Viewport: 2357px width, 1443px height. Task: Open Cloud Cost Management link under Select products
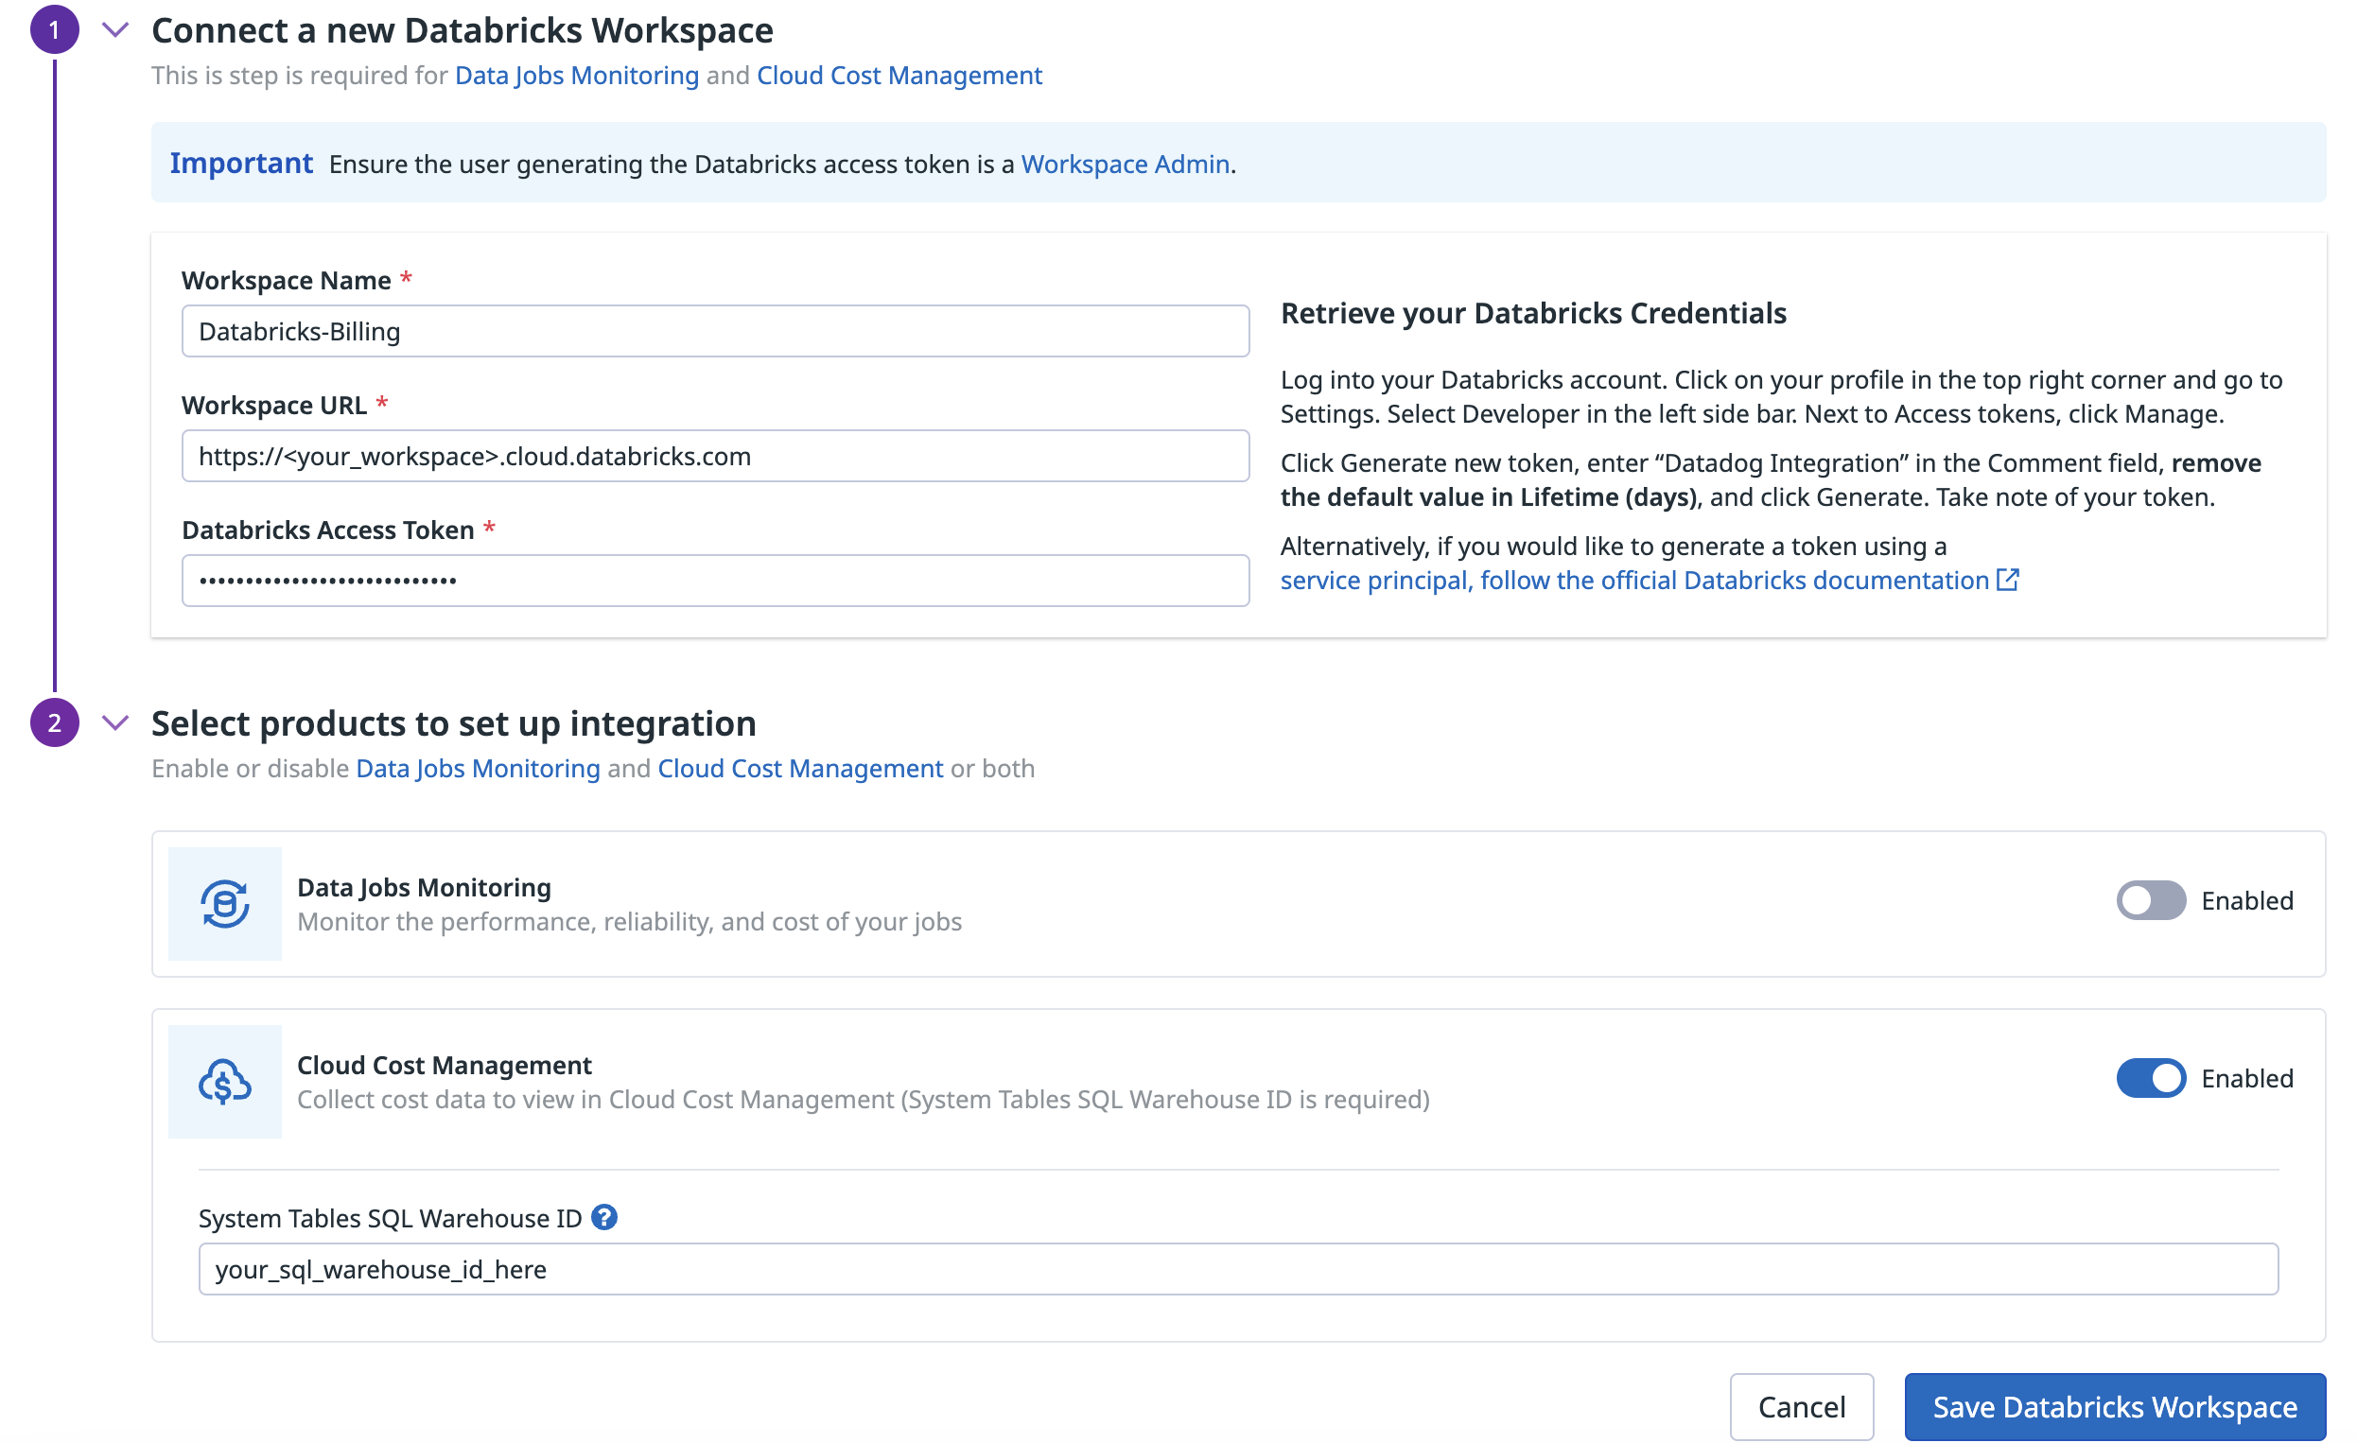coord(801,768)
